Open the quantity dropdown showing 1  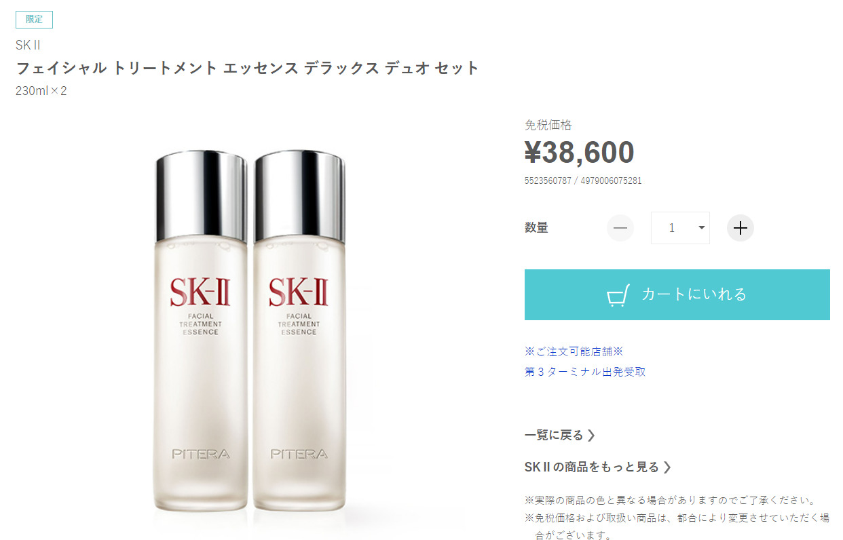pyautogui.click(x=680, y=228)
